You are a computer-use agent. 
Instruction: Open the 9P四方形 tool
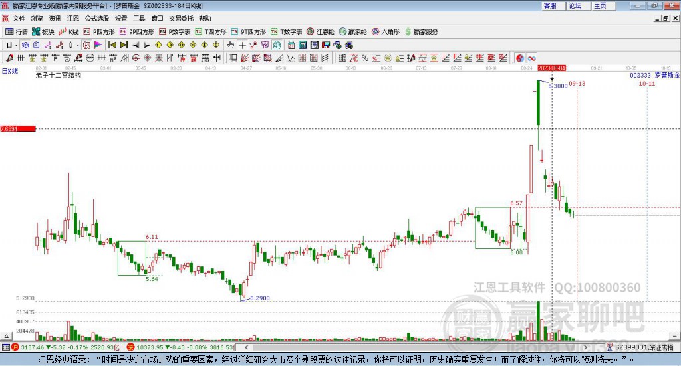pyautogui.click(x=137, y=32)
